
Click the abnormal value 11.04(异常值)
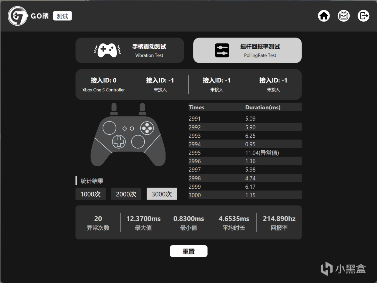coord(262,153)
